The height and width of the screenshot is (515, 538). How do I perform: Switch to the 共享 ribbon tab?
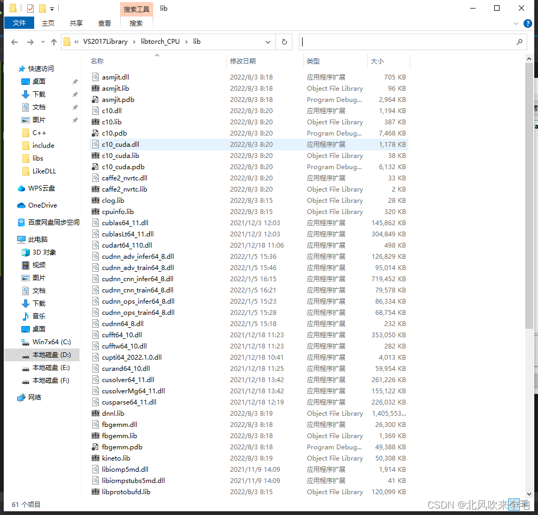coord(76,23)
